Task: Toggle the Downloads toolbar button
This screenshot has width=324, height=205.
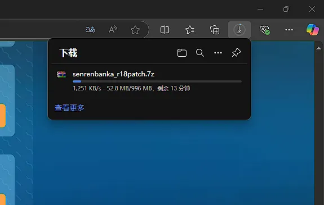Action: [x=239, y=30]
